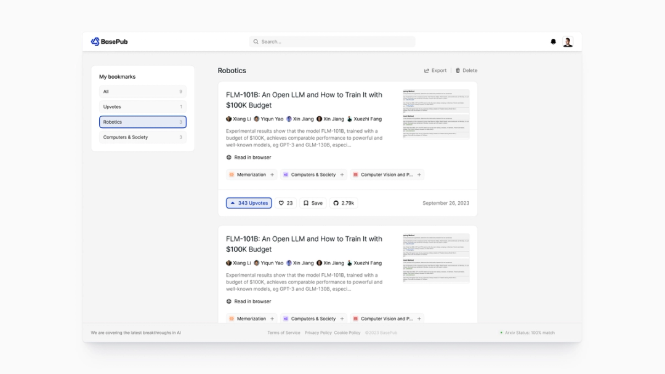Toggle the 343 Upvotes button
This screenshot has width=665, height=374.
tap(249, 203)
